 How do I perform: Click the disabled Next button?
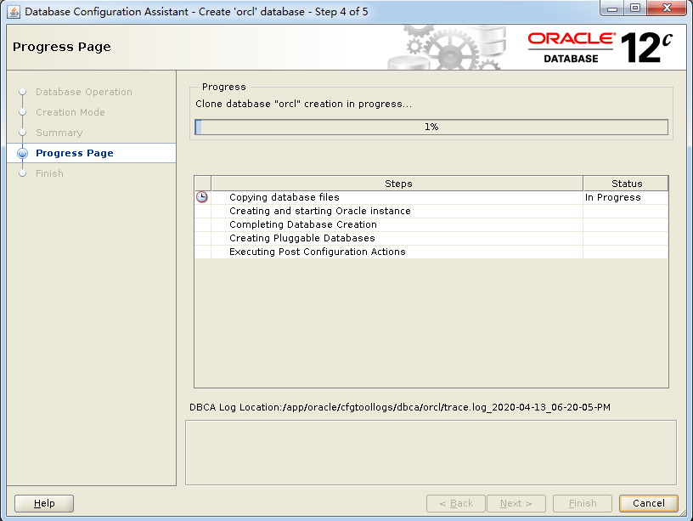click(x=516, y=503)
